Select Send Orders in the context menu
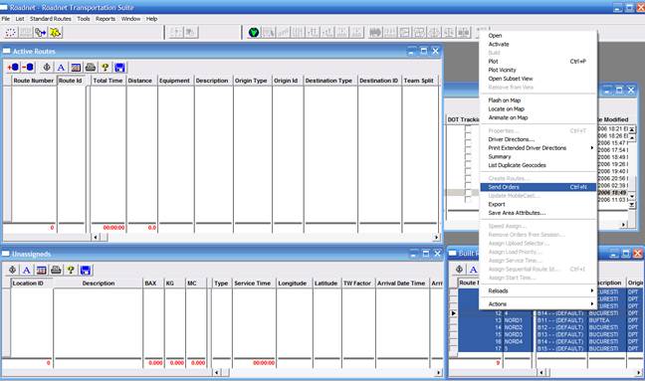Image resolution: width=645 pixels, height=381 pixels. (538, 187)
